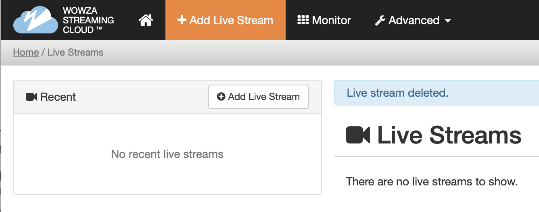Follow the Home breadcrumb link
The width and height of the screenshot is (539, 212).
click(26, 52)
